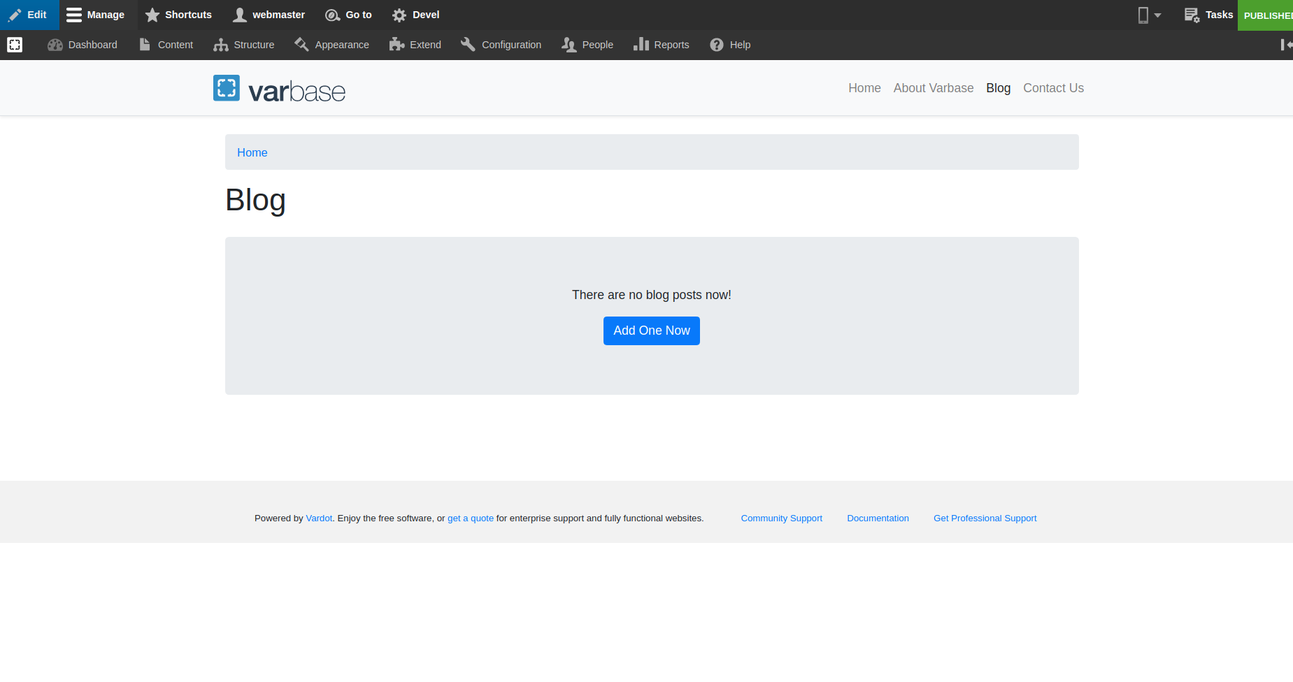Toggle the PUBLISHED status indicator
Screen dimensions: 1293x682
tap(1269, 15)
